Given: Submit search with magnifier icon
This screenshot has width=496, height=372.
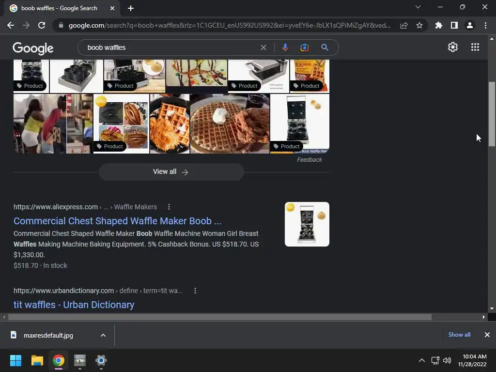Looking at the screenshot, I should pos(325,47).
